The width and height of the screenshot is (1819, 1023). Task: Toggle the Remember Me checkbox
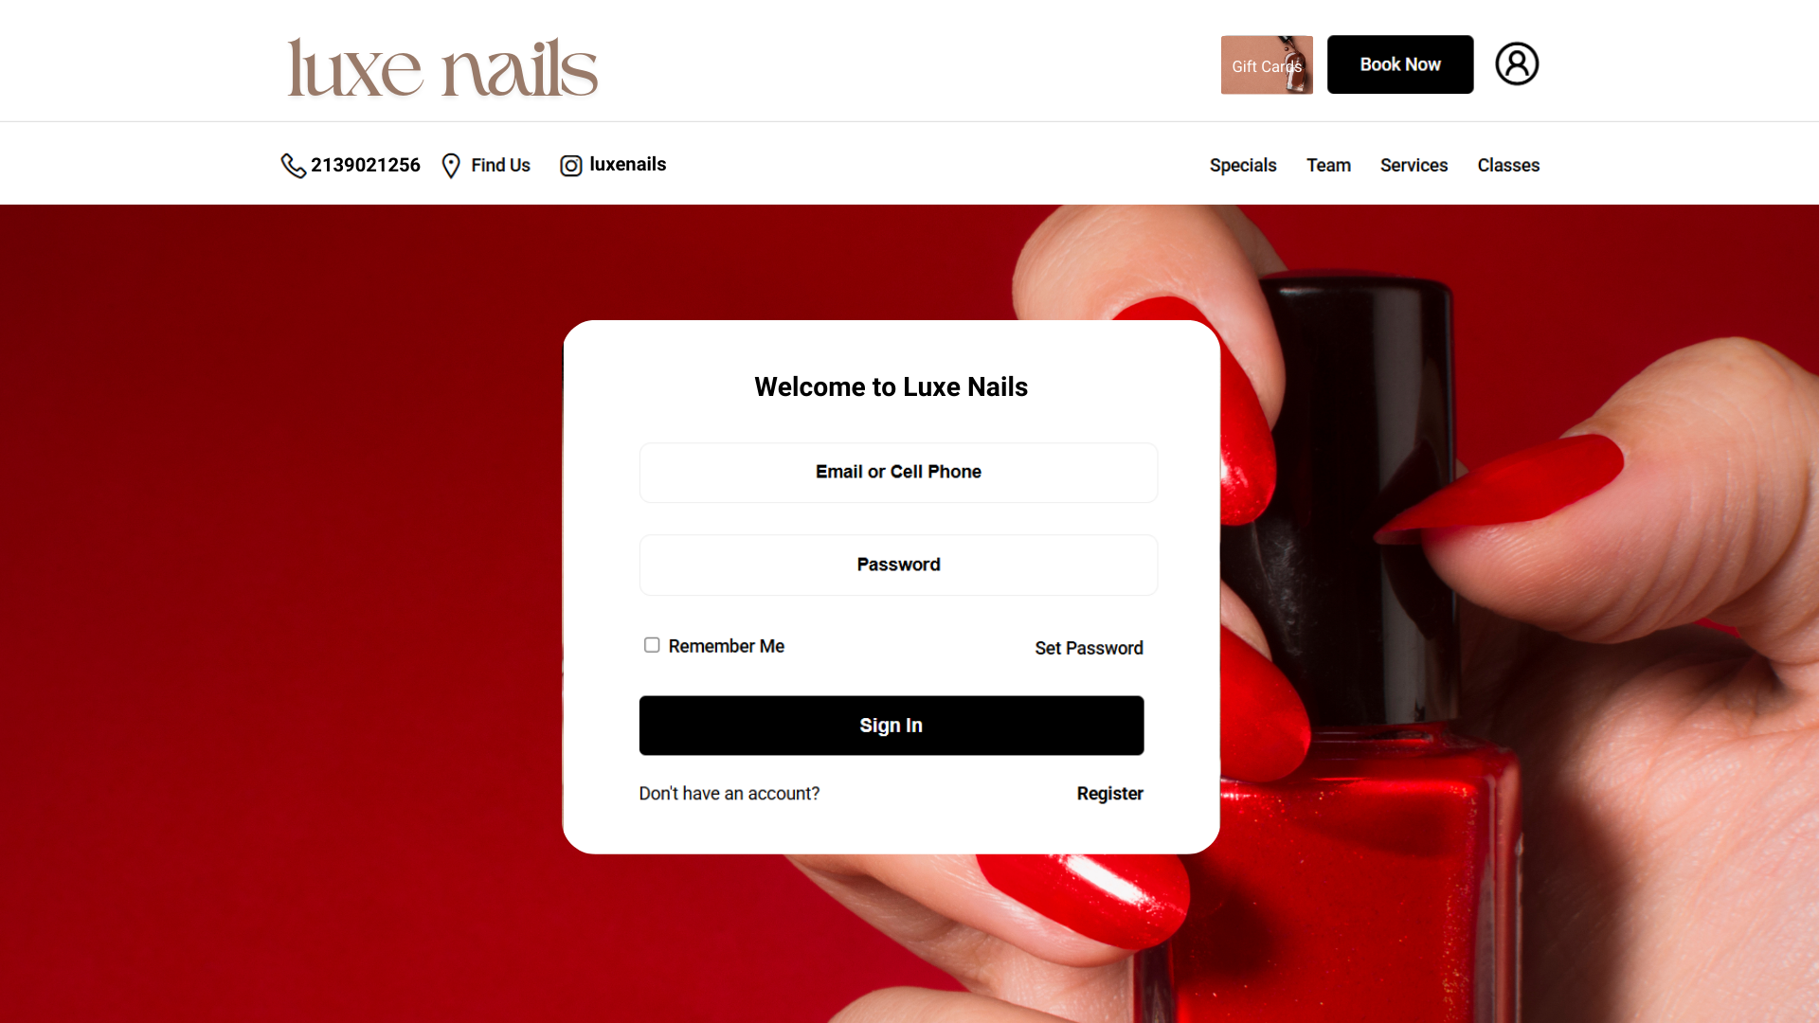[652, 645]
